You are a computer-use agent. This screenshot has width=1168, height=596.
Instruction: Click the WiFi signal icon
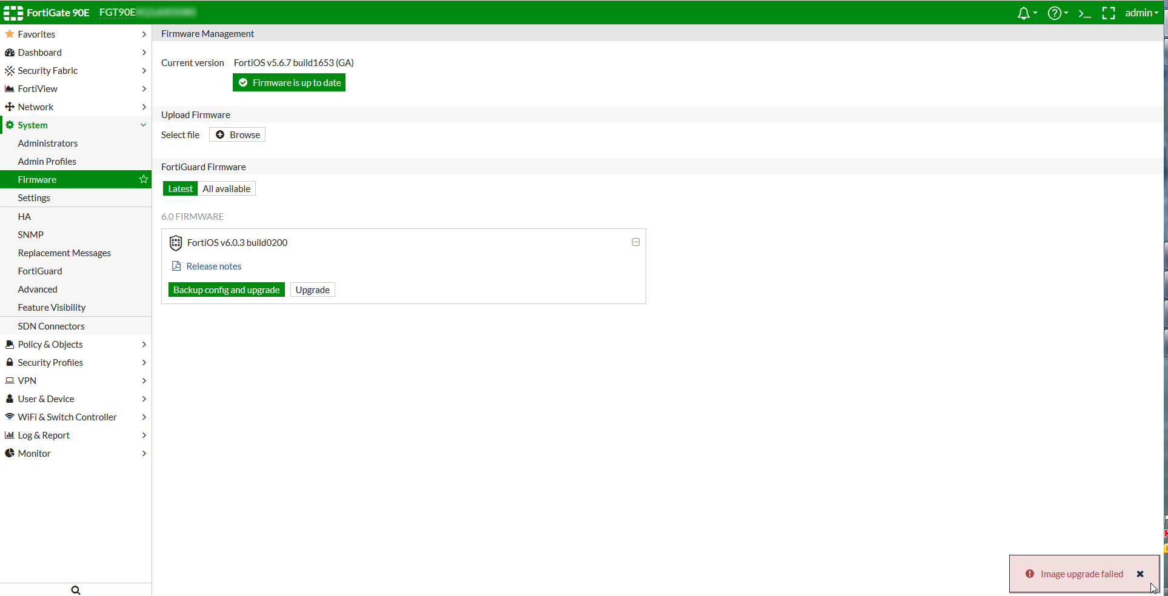(10, 417)
